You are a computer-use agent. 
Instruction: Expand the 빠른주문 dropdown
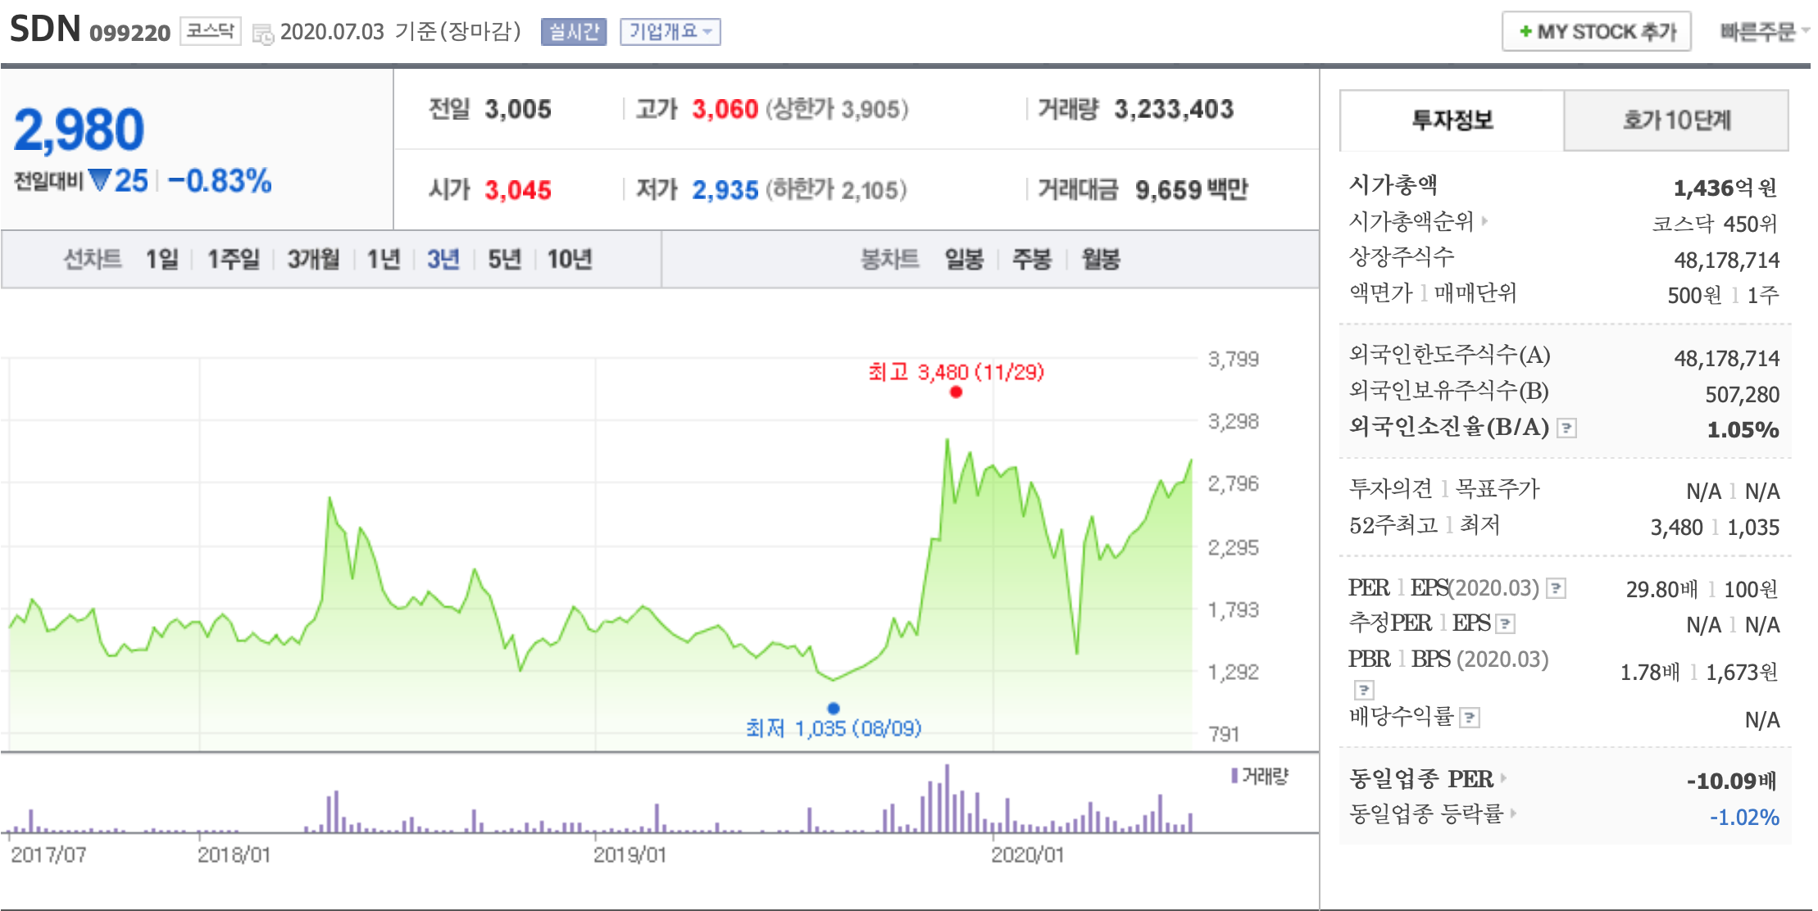[1764, 32]
